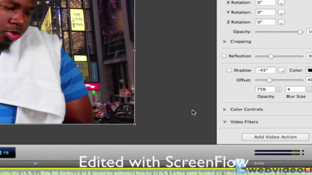Enable the Shadow checkbox

click(229, 70)
